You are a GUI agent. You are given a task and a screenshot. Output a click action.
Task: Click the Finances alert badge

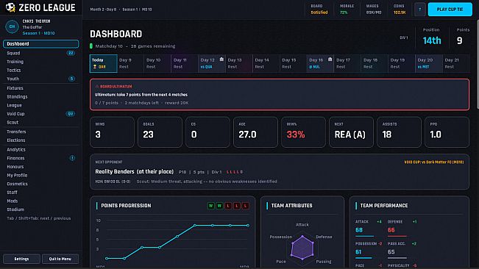(72, 158)
